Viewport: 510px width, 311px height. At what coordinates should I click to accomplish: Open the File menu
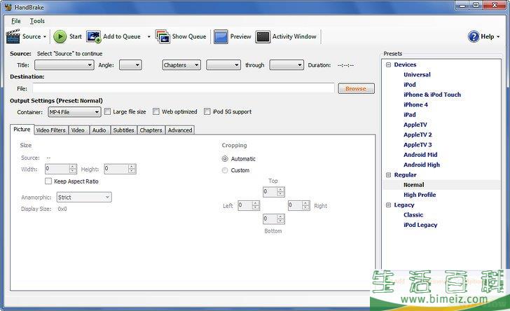click(x=16, y=21)
